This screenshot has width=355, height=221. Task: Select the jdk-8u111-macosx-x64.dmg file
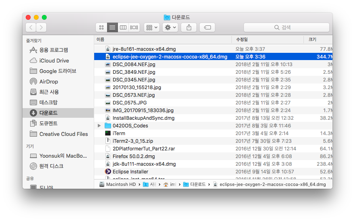[213, 164]
